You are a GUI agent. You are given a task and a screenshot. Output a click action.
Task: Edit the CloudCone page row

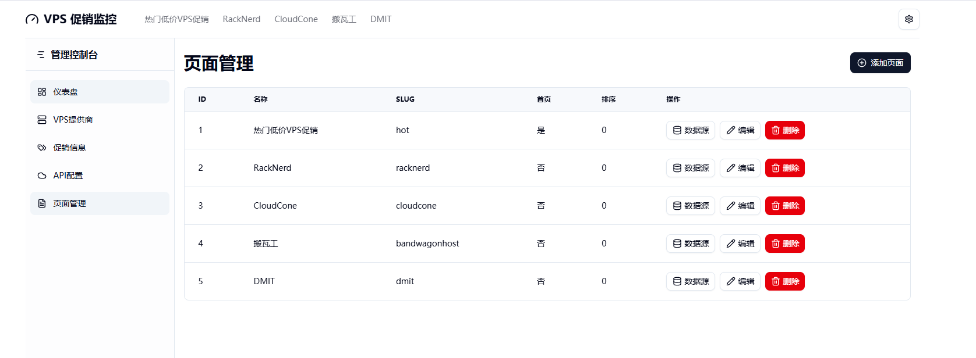740,206
